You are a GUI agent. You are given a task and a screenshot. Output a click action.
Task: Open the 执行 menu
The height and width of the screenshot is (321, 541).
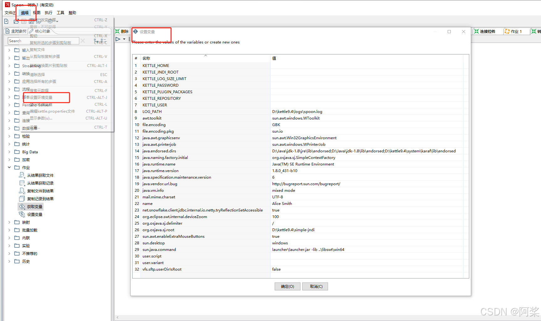coord(49,13)
